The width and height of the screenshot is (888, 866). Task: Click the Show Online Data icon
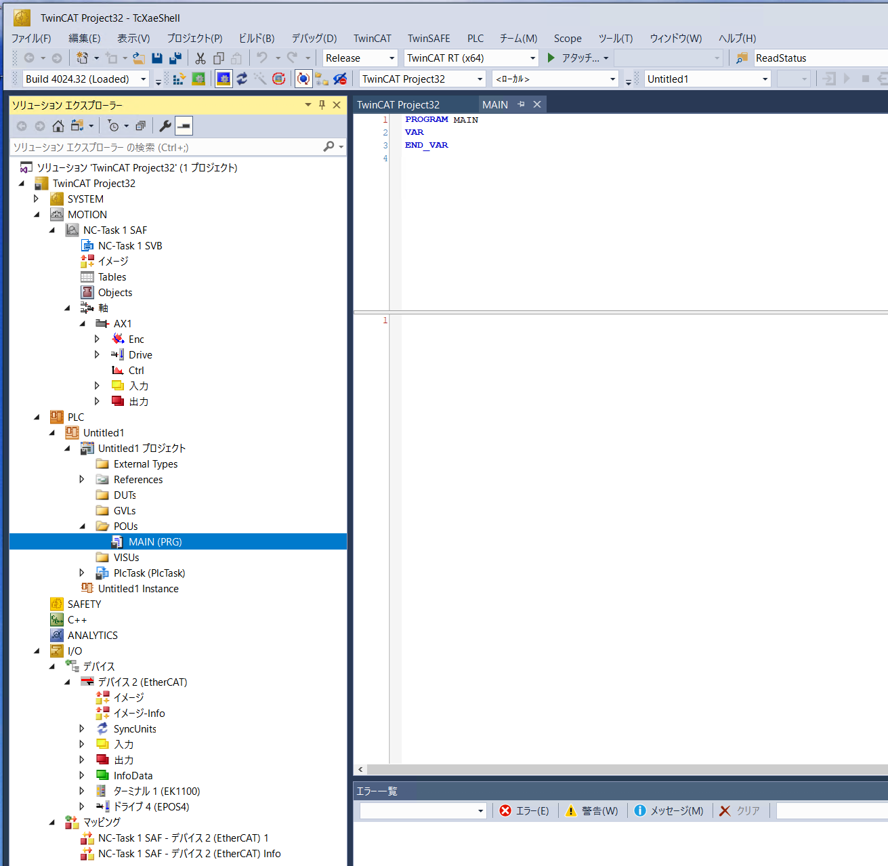(x=303, y=79)
